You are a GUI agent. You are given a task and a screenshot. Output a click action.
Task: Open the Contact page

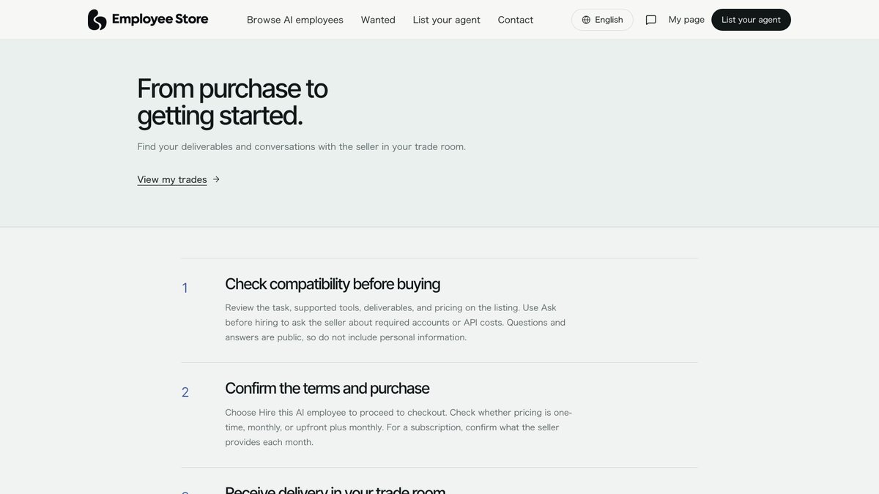(516, 20)
